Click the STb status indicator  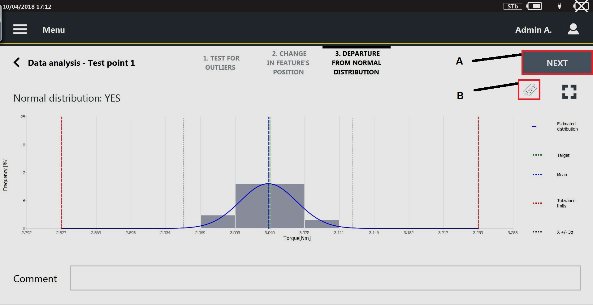(513, 6)
